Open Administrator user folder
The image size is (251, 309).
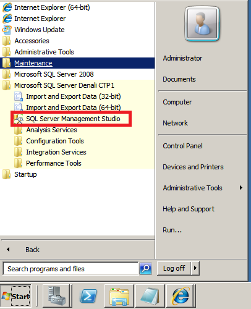[182, 58]
